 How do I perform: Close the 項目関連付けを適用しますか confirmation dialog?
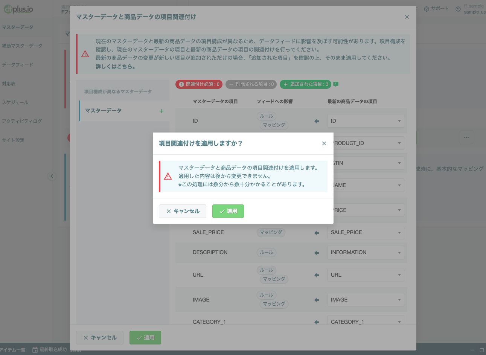click(x=324, y=143)
